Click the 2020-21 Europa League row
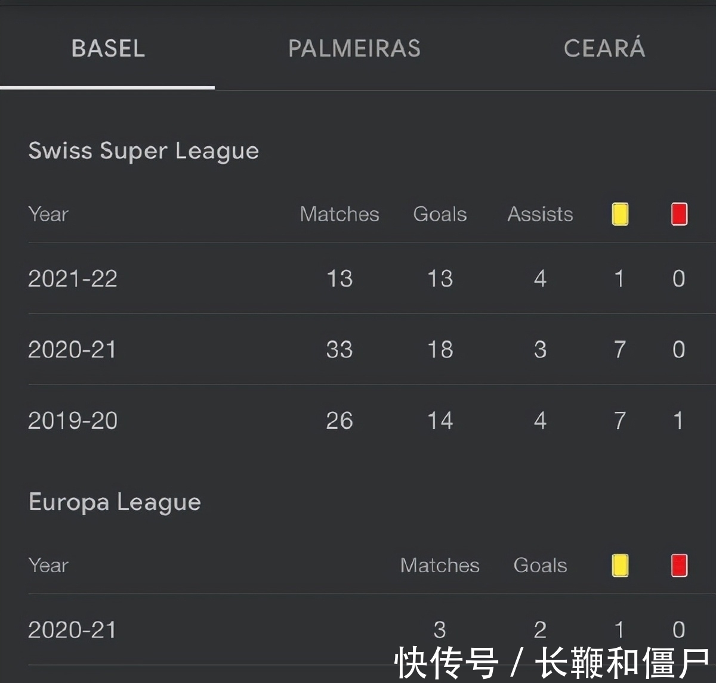This screenshot has width=716, height=683. click(x=358, y=629)
